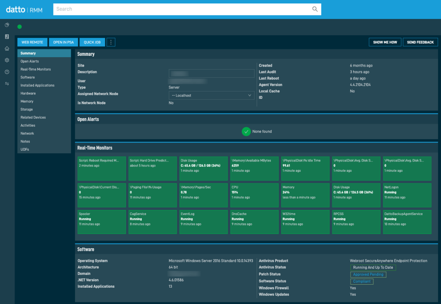441x304 pixels.
Task: Launch a QUICK JOB
Action: (92, 42)
